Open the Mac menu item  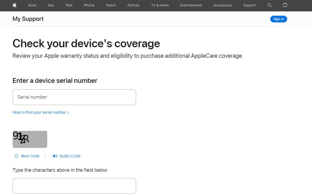click(51, 5)
